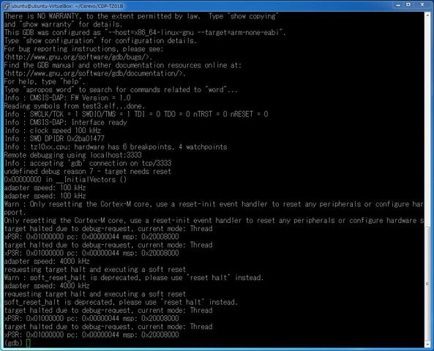Click the PuTTY terminal icon in title bar
The width and height of the screenshot is (434, 351).
click(7, 6)
